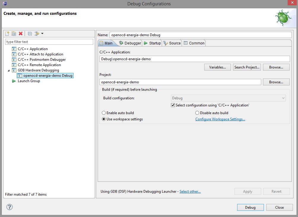Screen dimensions: 298x217
Task: Select C/C++ Application configuration type
Action: pos(32,49)
